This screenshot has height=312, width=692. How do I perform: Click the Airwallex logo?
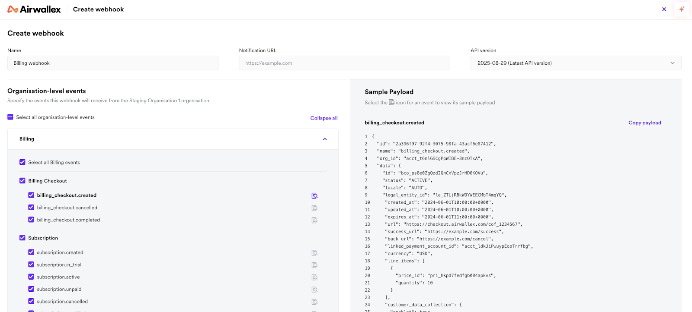(34, 9)
